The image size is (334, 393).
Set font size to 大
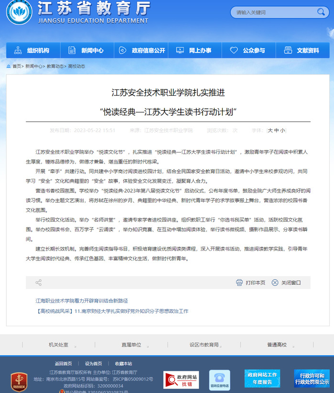pyautogui.click(x=270, y=130)
